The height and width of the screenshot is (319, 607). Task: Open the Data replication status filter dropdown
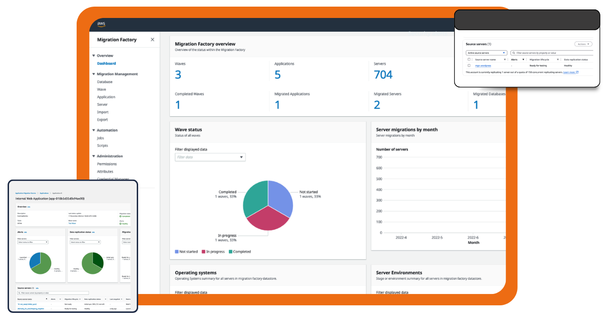85,242
